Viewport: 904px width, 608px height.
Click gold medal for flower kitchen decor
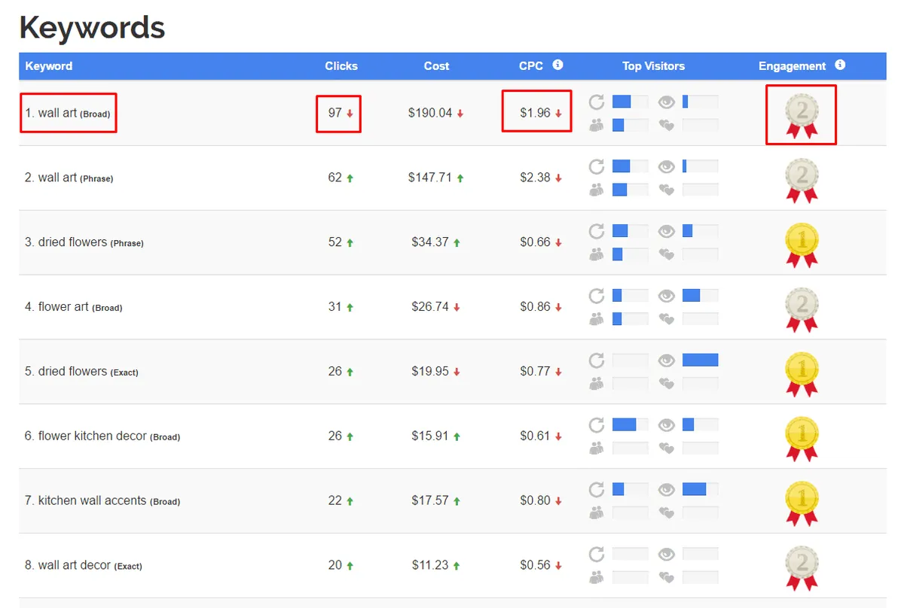click(x=802, y=437)
